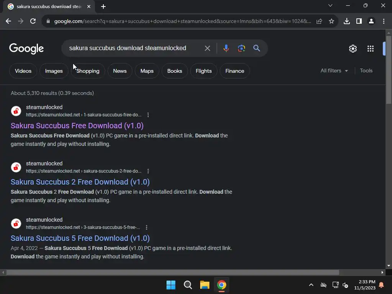Reload the current page
The image size is (392, 294).
point(33,21)
